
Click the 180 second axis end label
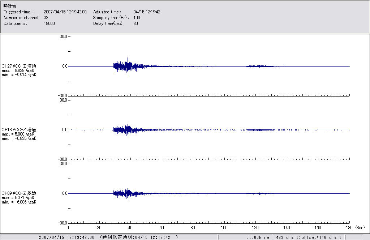pos(349,228)
